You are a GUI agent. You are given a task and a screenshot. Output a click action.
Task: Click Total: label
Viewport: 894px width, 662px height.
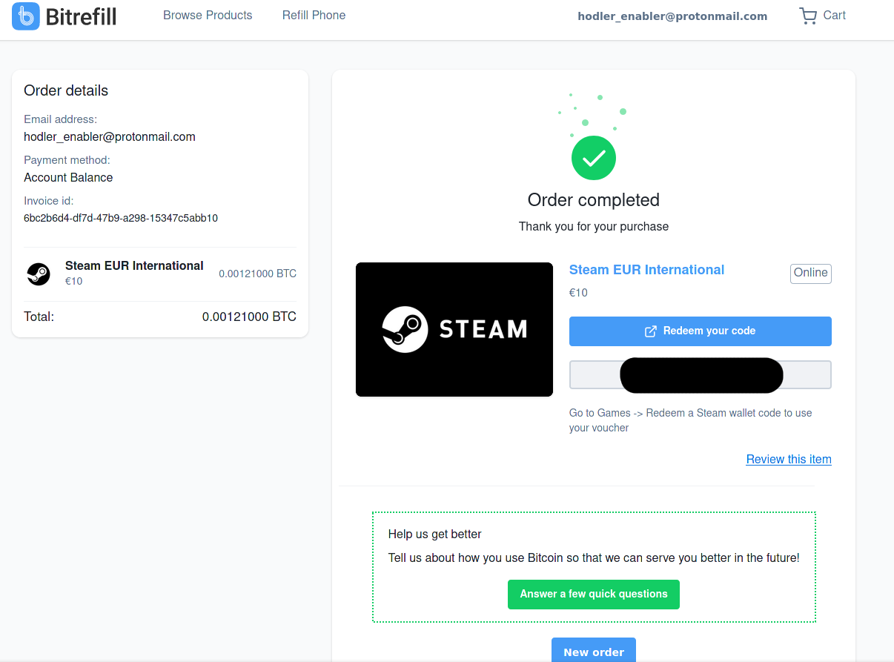[x=39, y=317]
